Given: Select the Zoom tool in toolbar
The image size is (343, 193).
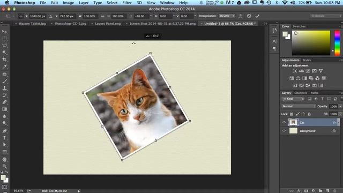Looking at the screenshot, I should click(x=4, y=166).
